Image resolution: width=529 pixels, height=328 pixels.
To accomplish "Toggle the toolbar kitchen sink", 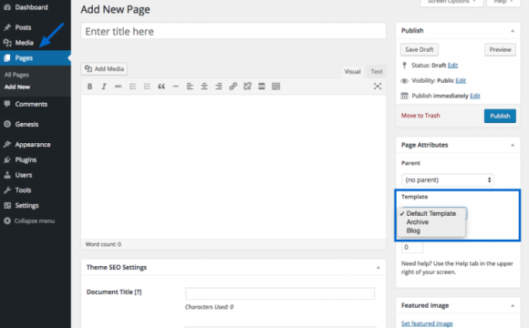I will pyautogui.click(x=276, y=87).
